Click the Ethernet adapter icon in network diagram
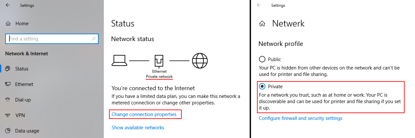This screenshot has height=138, width=415. tap(159, 60)
